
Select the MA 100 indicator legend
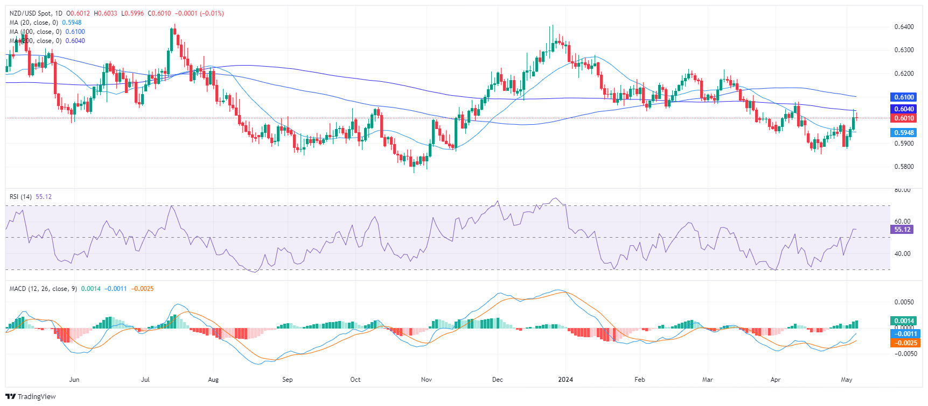36,32
